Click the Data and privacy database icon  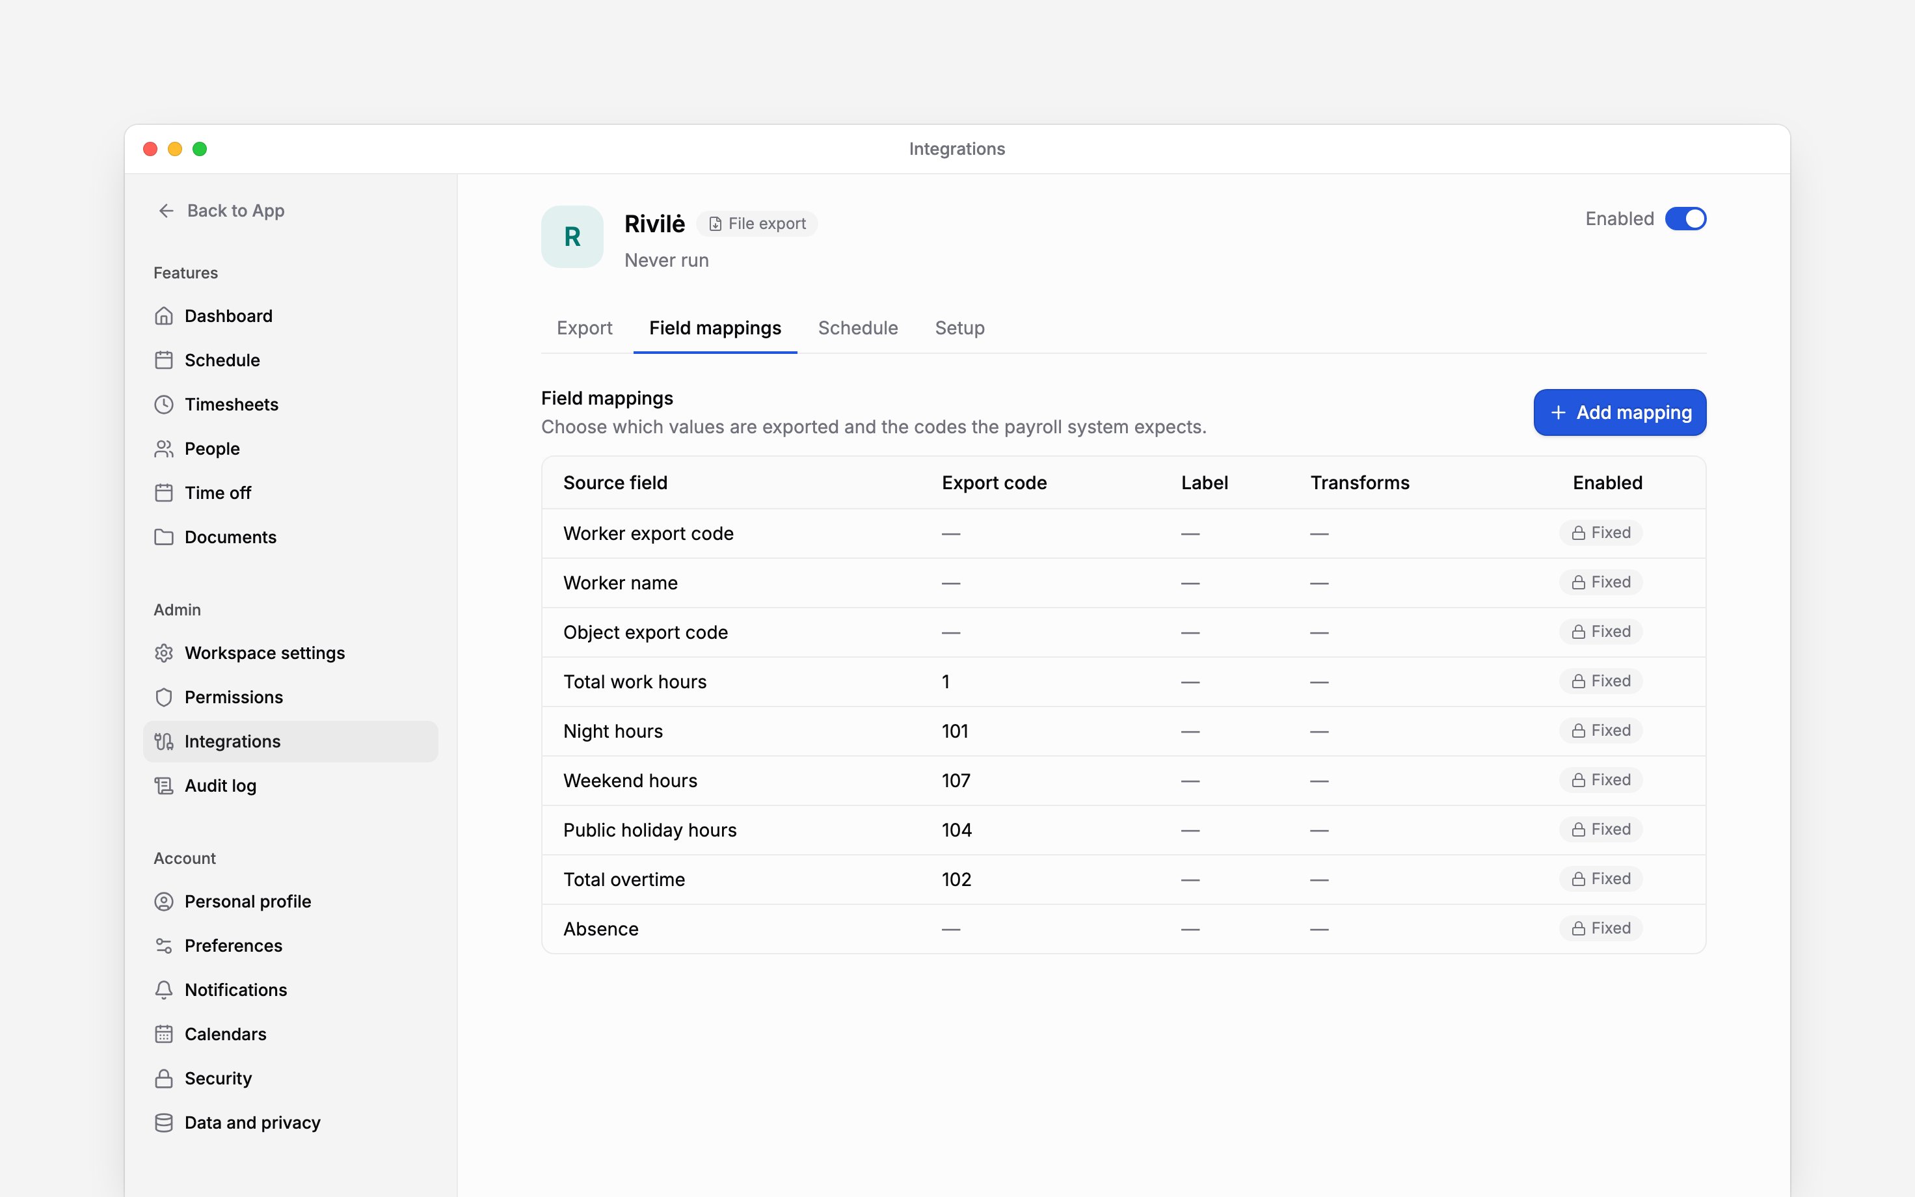pos(164,1123)
